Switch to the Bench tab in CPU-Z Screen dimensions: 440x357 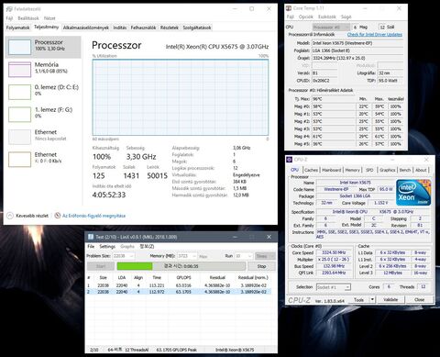[405, 170]
